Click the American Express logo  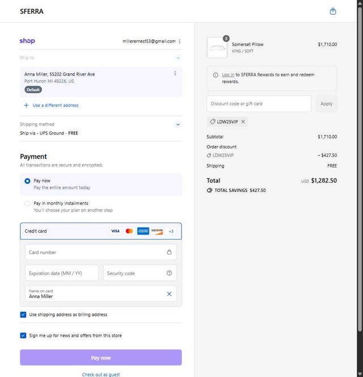coord(143,231)
